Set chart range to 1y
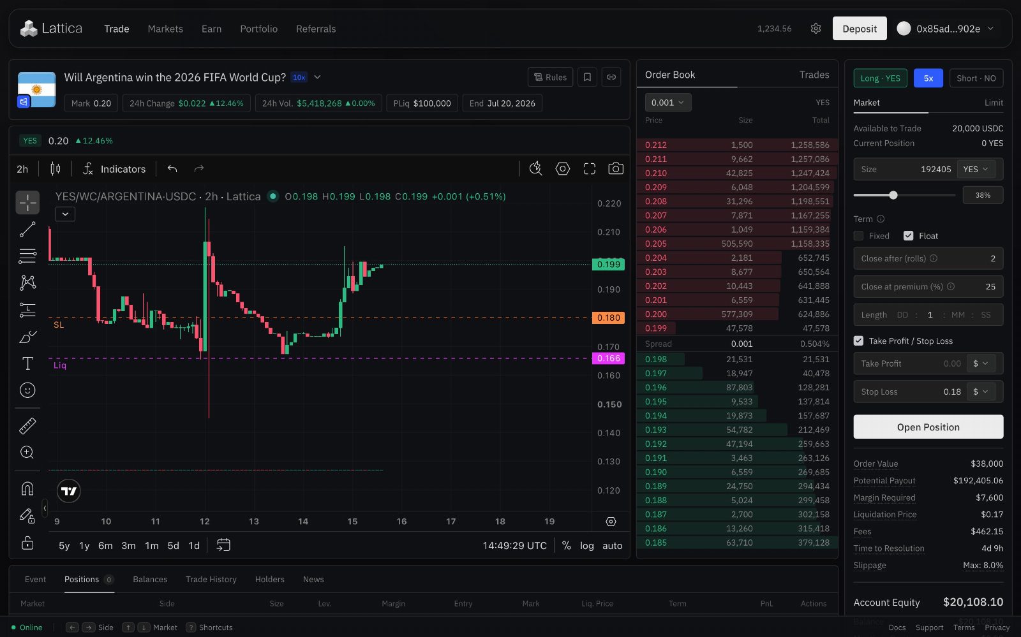 coord(84,546)
